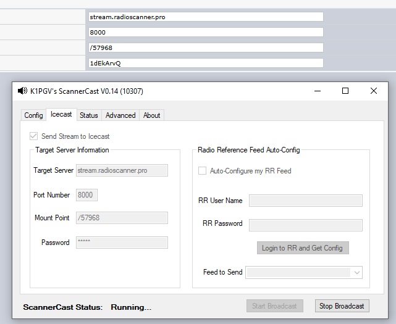The width and height of the screenshot is (396, 324).
Task: Go to the About tab
Action: (x=151, y=115)
